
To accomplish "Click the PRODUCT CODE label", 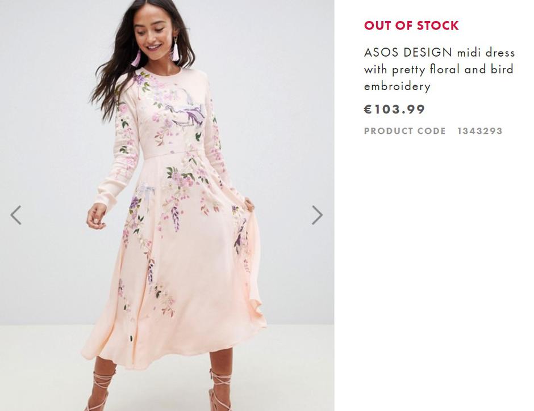I will pos(404,131).
